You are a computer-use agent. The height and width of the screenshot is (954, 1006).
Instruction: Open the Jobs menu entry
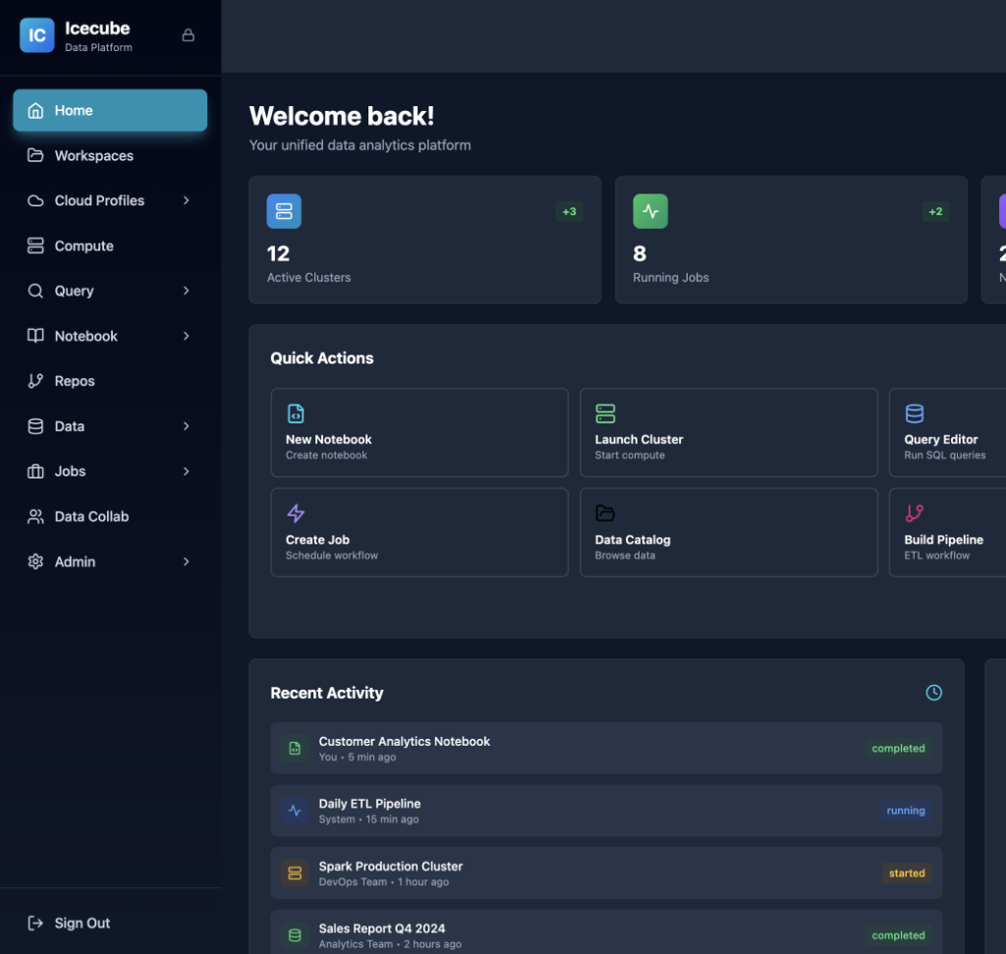click(x=70, y=472)
